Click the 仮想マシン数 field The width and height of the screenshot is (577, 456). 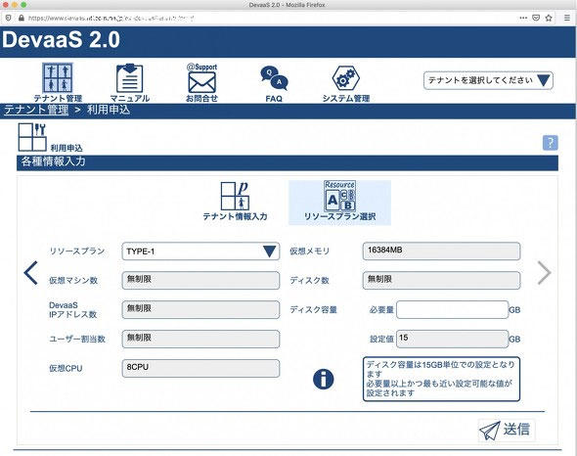click(x=200, y=280)
